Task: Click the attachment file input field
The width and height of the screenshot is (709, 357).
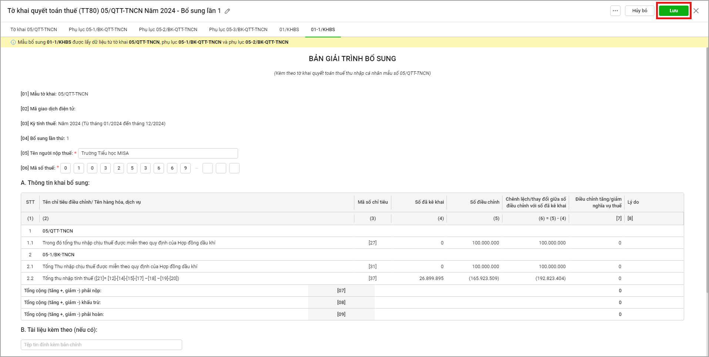Action: point(101,345)
